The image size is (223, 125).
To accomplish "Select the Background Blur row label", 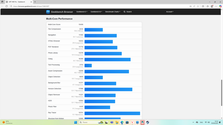I will (x=54, y=83).
